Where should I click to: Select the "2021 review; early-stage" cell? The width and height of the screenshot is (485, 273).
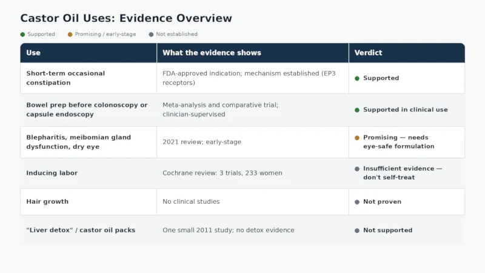(253, 142)
